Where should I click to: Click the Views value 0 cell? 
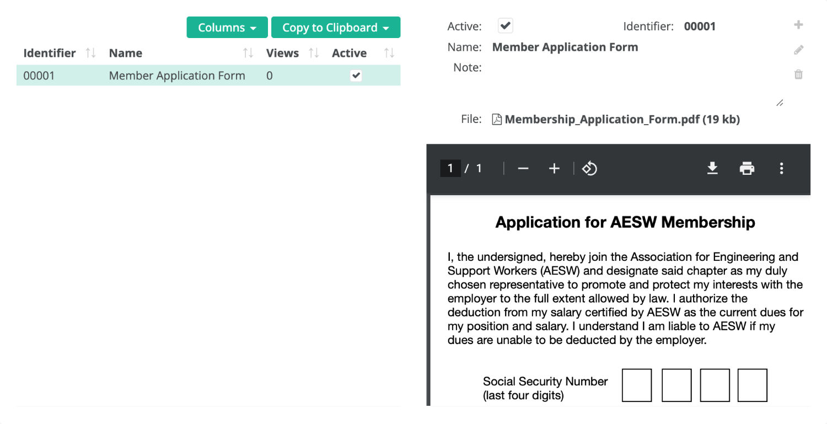[x=270, y=76]
